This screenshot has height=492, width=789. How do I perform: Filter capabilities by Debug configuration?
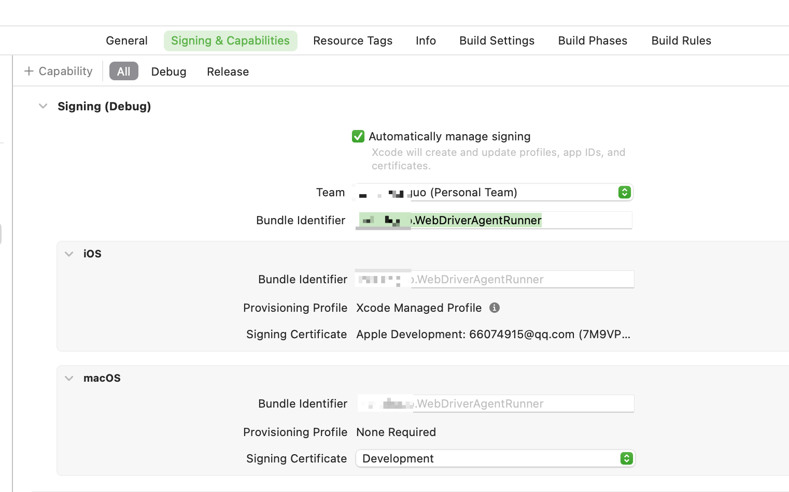[168, 71]
